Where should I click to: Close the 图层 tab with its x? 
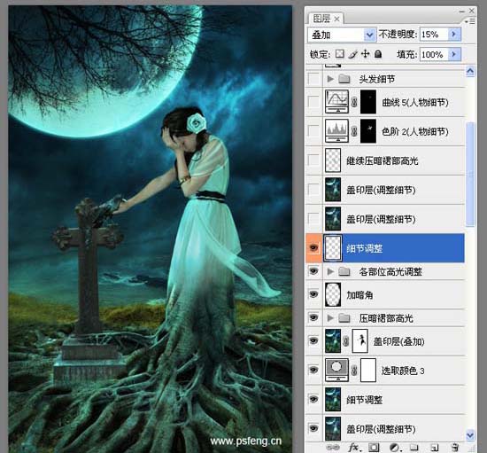coord(336,20)
